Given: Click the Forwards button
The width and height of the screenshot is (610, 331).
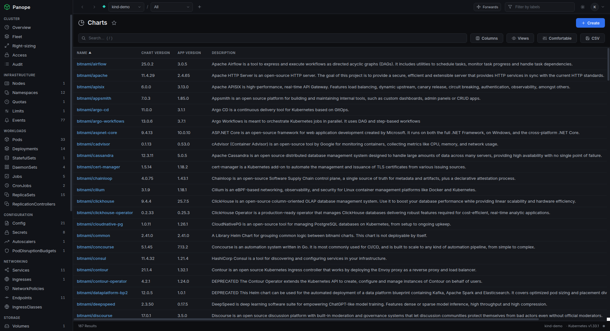Looking at the screenshot, I should 487,7.
